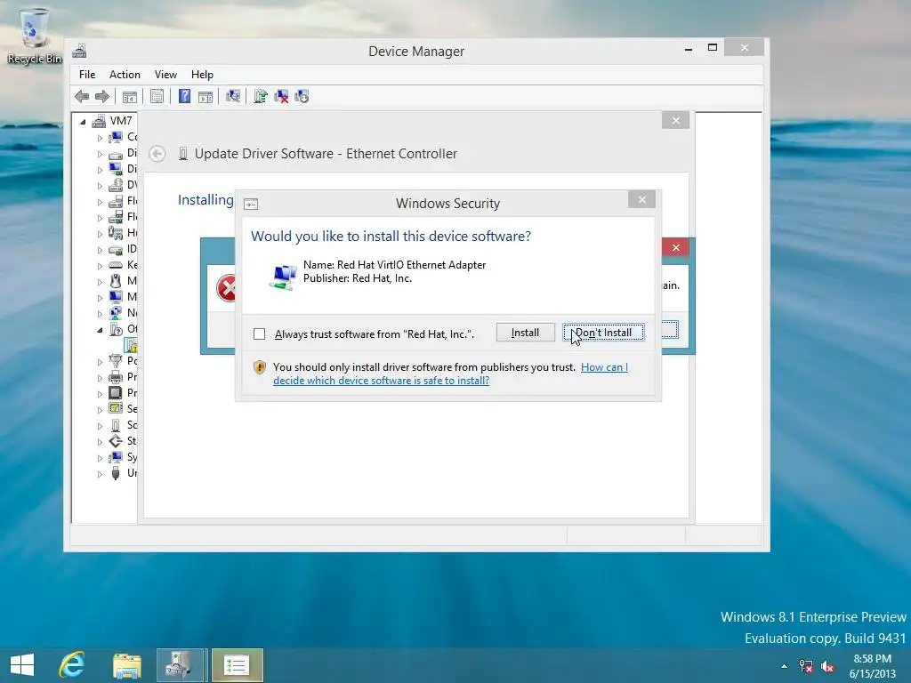The image size is (911, 683).
Task: Open the Properties toolbar icon in Device Manager
Action: tap(157, 96)
